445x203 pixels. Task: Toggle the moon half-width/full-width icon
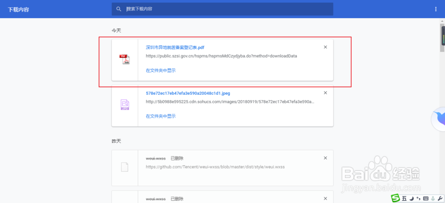click(x=412, y=198)
